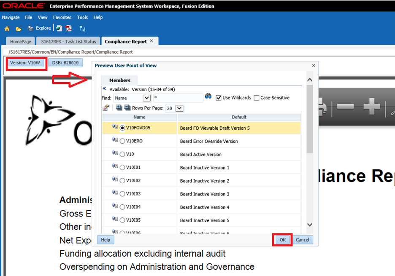Enable the Case-Sensitive checkbox
The height and width of the screenshot is (276, 395).
click(x=257, y=98)
